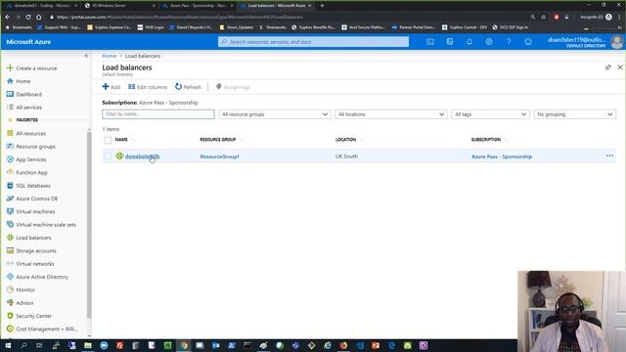
Task: Click Home breadcrumb link
Action: point(109,56)
